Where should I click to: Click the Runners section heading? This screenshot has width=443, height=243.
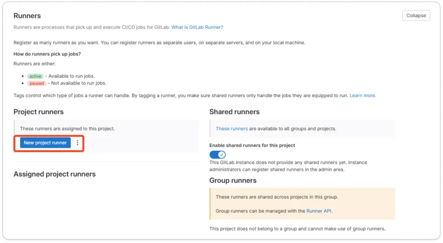click(x=27, y=16)
